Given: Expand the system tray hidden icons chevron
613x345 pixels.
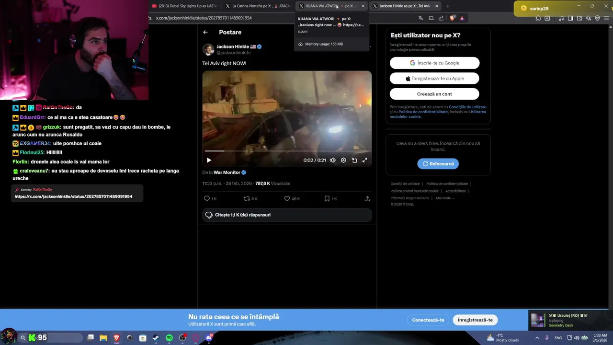Looking at the screenshot, I should pyautogui.click(x=537, y=338).
